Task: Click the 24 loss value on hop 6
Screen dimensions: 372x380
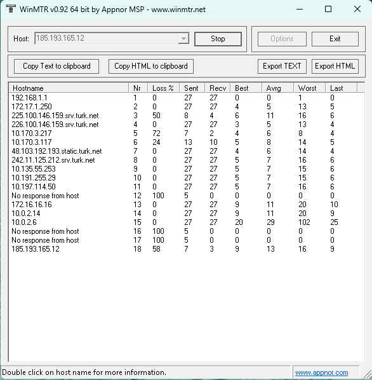Action: pyautogui.click(x=156, y=142)
